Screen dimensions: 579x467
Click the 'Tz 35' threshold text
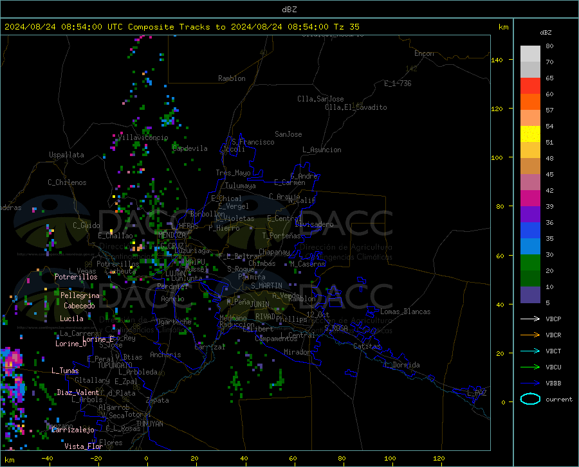point(346,27)
